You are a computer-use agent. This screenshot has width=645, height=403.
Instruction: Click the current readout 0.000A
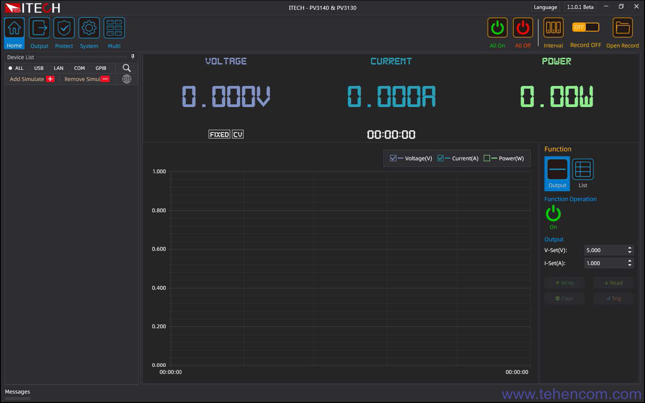[x=391, y=96]
